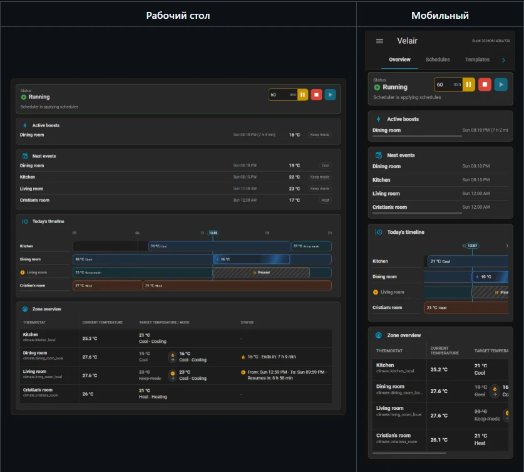Click the yellow pause button in desktop status
Viewport: 524px width, 472px height.
pyautogui.click(x=302, y=95)
